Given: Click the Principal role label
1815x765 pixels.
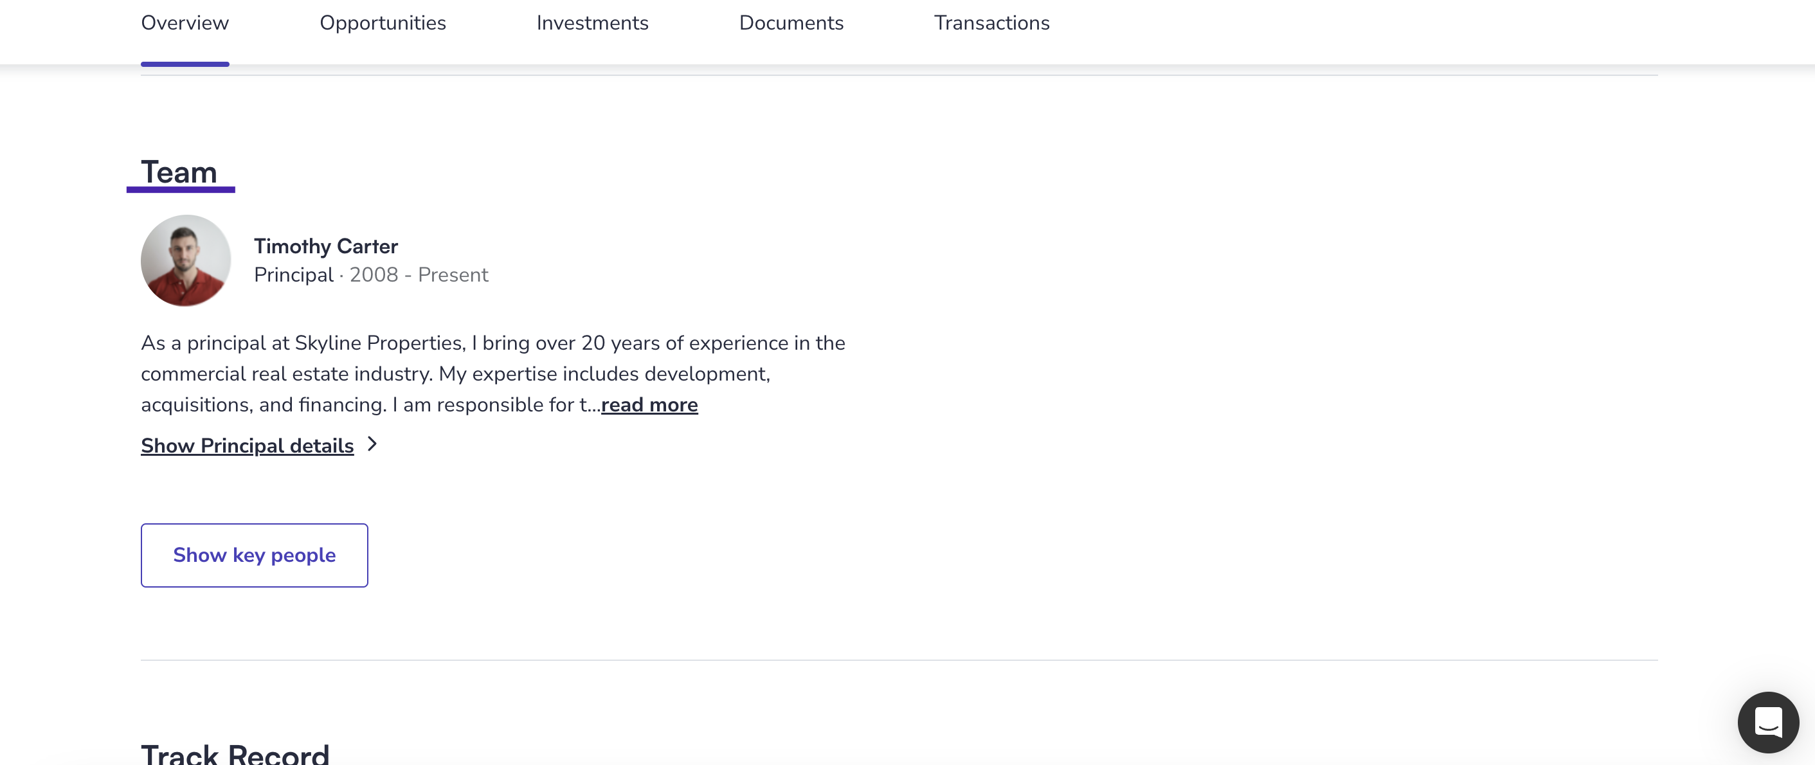Looking at the screenshot, I should click(x=294, y=274).
